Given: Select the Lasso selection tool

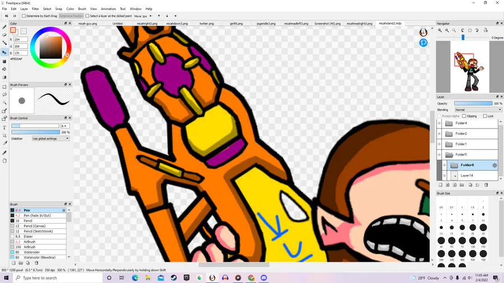Looking at the screenshot, I should pos(4,95).
